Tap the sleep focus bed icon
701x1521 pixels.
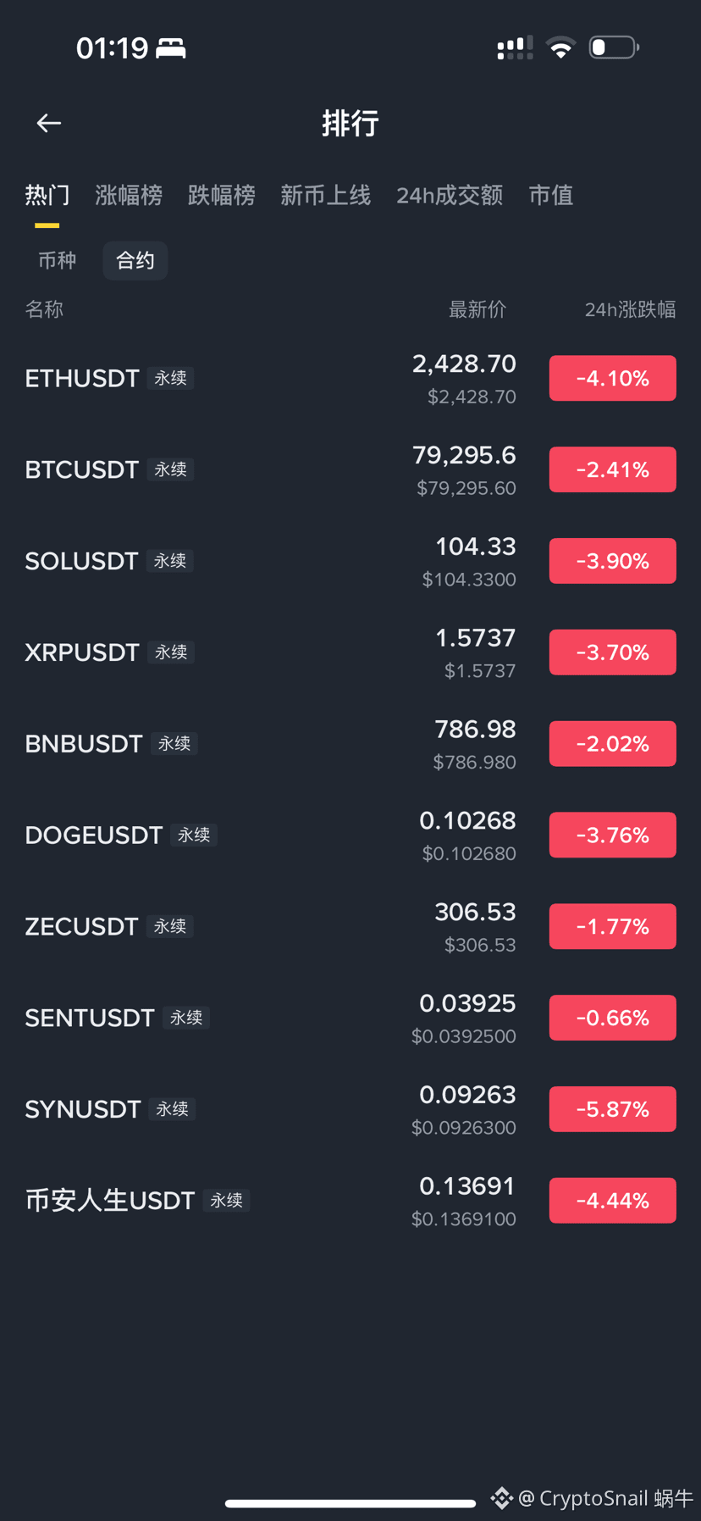pos(171,48)
